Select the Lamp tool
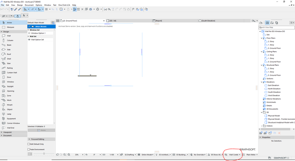 14,114
